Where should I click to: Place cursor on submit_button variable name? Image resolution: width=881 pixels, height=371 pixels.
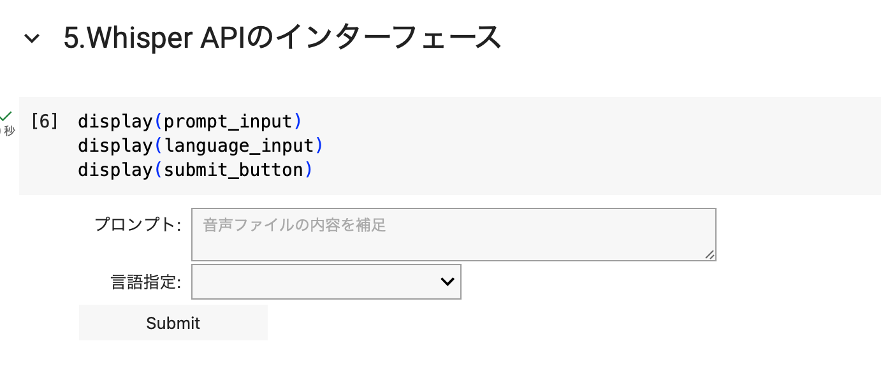click(x=233, y=170)
